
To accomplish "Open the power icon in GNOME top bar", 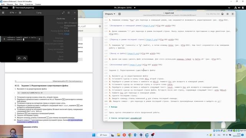I will (243, 8).
